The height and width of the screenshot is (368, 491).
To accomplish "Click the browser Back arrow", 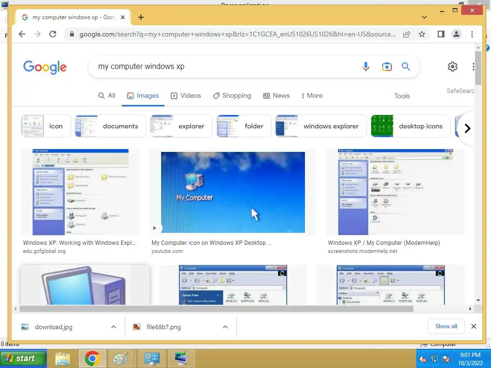I will [x=22, y=34].
